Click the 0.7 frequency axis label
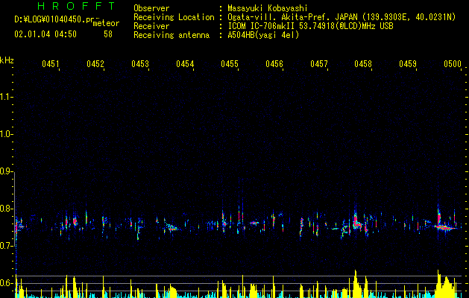 pyautogui.click(x=5, y=246)
